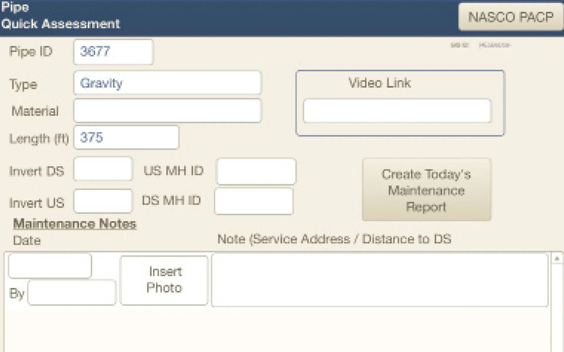Screen dimensions: 564x352
Task: Click the scroll up arrow in notes list
Action: [x=556, y=259]
